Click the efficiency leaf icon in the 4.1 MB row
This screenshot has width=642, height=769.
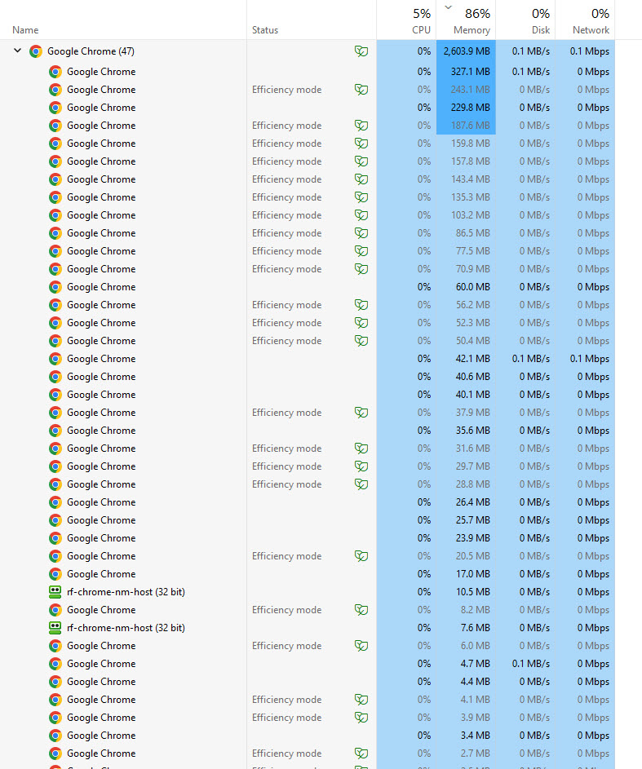point(361,700)
